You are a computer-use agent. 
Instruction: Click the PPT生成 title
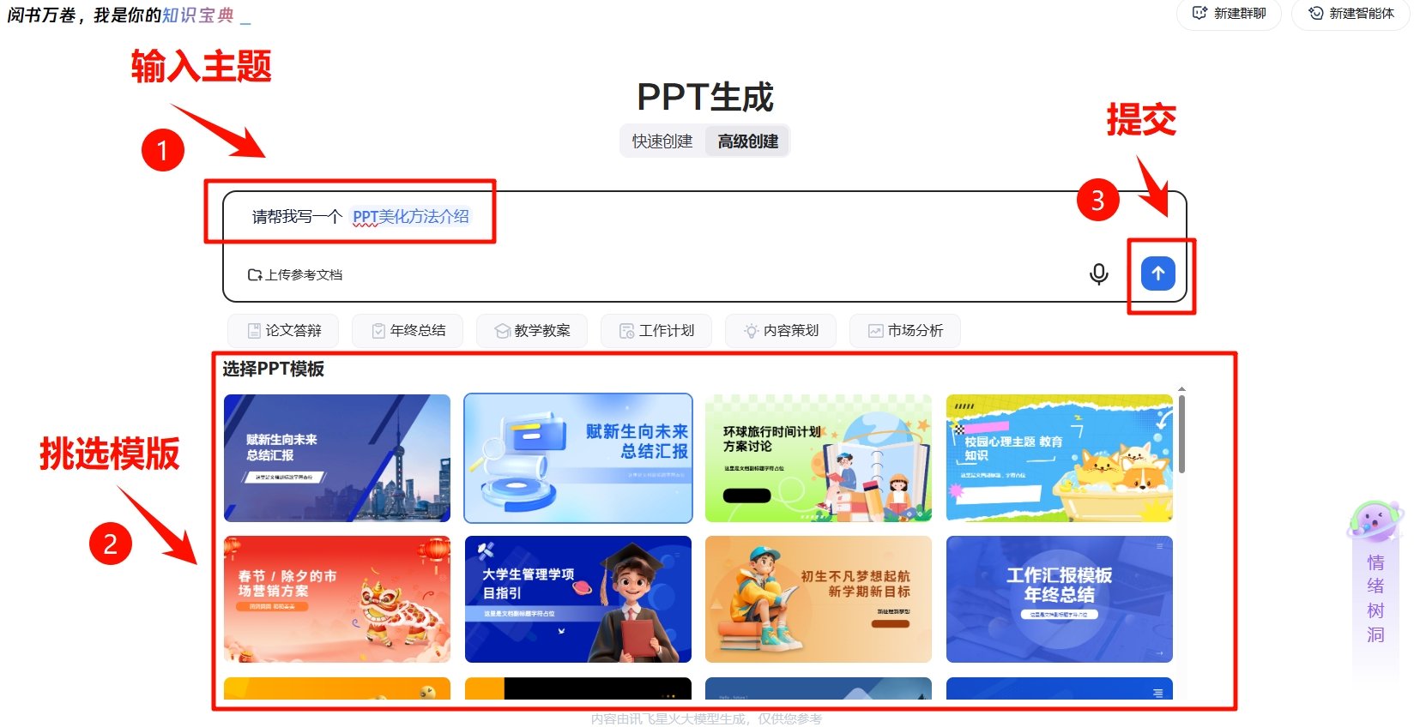click(705, 97)
